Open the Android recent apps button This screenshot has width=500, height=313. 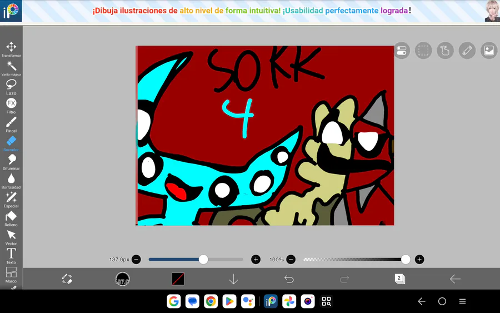(462, 301)
